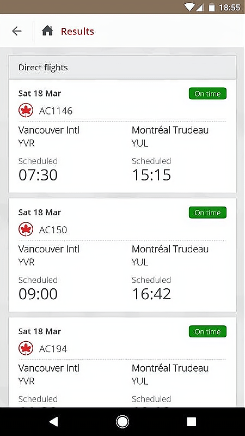Screen dimensions: 245x436
Task: Open flight AC1146 details
Action: coord(122,136)
